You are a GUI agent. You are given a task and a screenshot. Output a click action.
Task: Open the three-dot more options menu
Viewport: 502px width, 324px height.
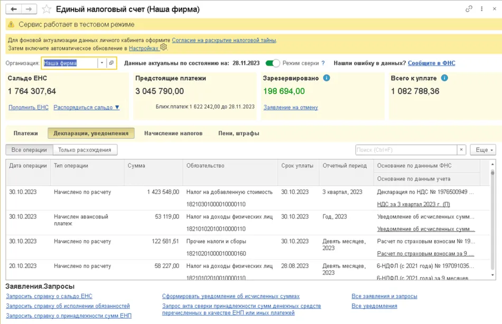coord(481,9)
